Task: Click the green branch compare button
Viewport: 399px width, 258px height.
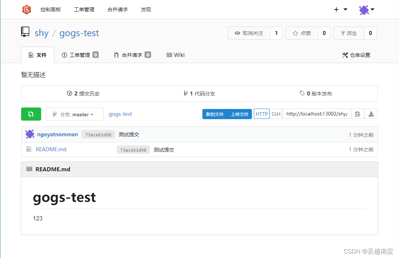Action: point(31,114)
